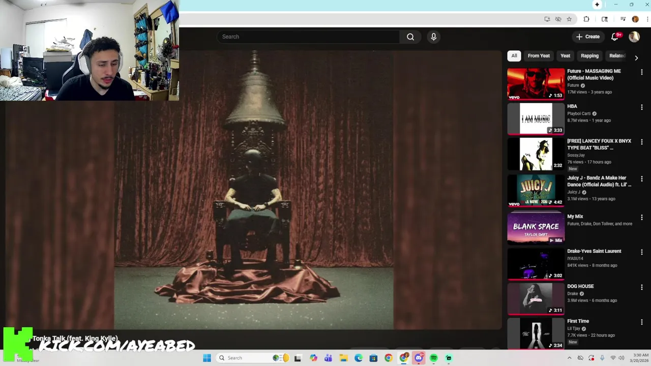Open Copilot from the taskbar
Screen dimensions: 651x366
(313, 358)
